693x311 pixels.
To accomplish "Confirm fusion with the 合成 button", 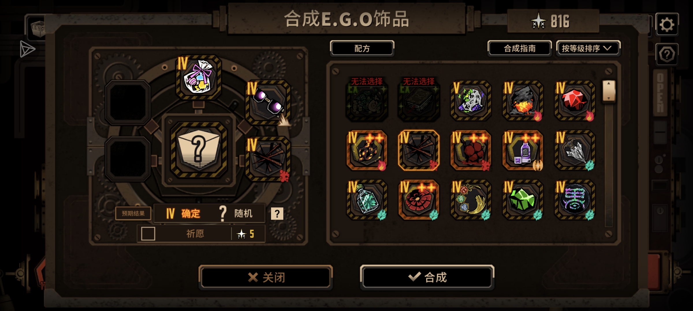I will [427, 277].
